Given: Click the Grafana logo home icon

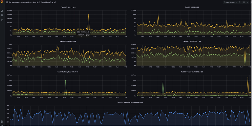Looking at the screenshot, I should click(2, 2).
